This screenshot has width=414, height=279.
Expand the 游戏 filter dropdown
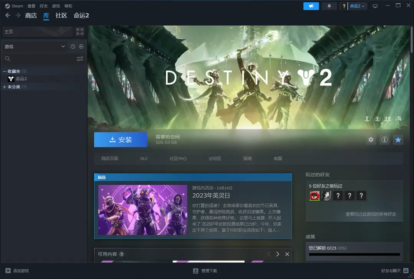point(34,46)
